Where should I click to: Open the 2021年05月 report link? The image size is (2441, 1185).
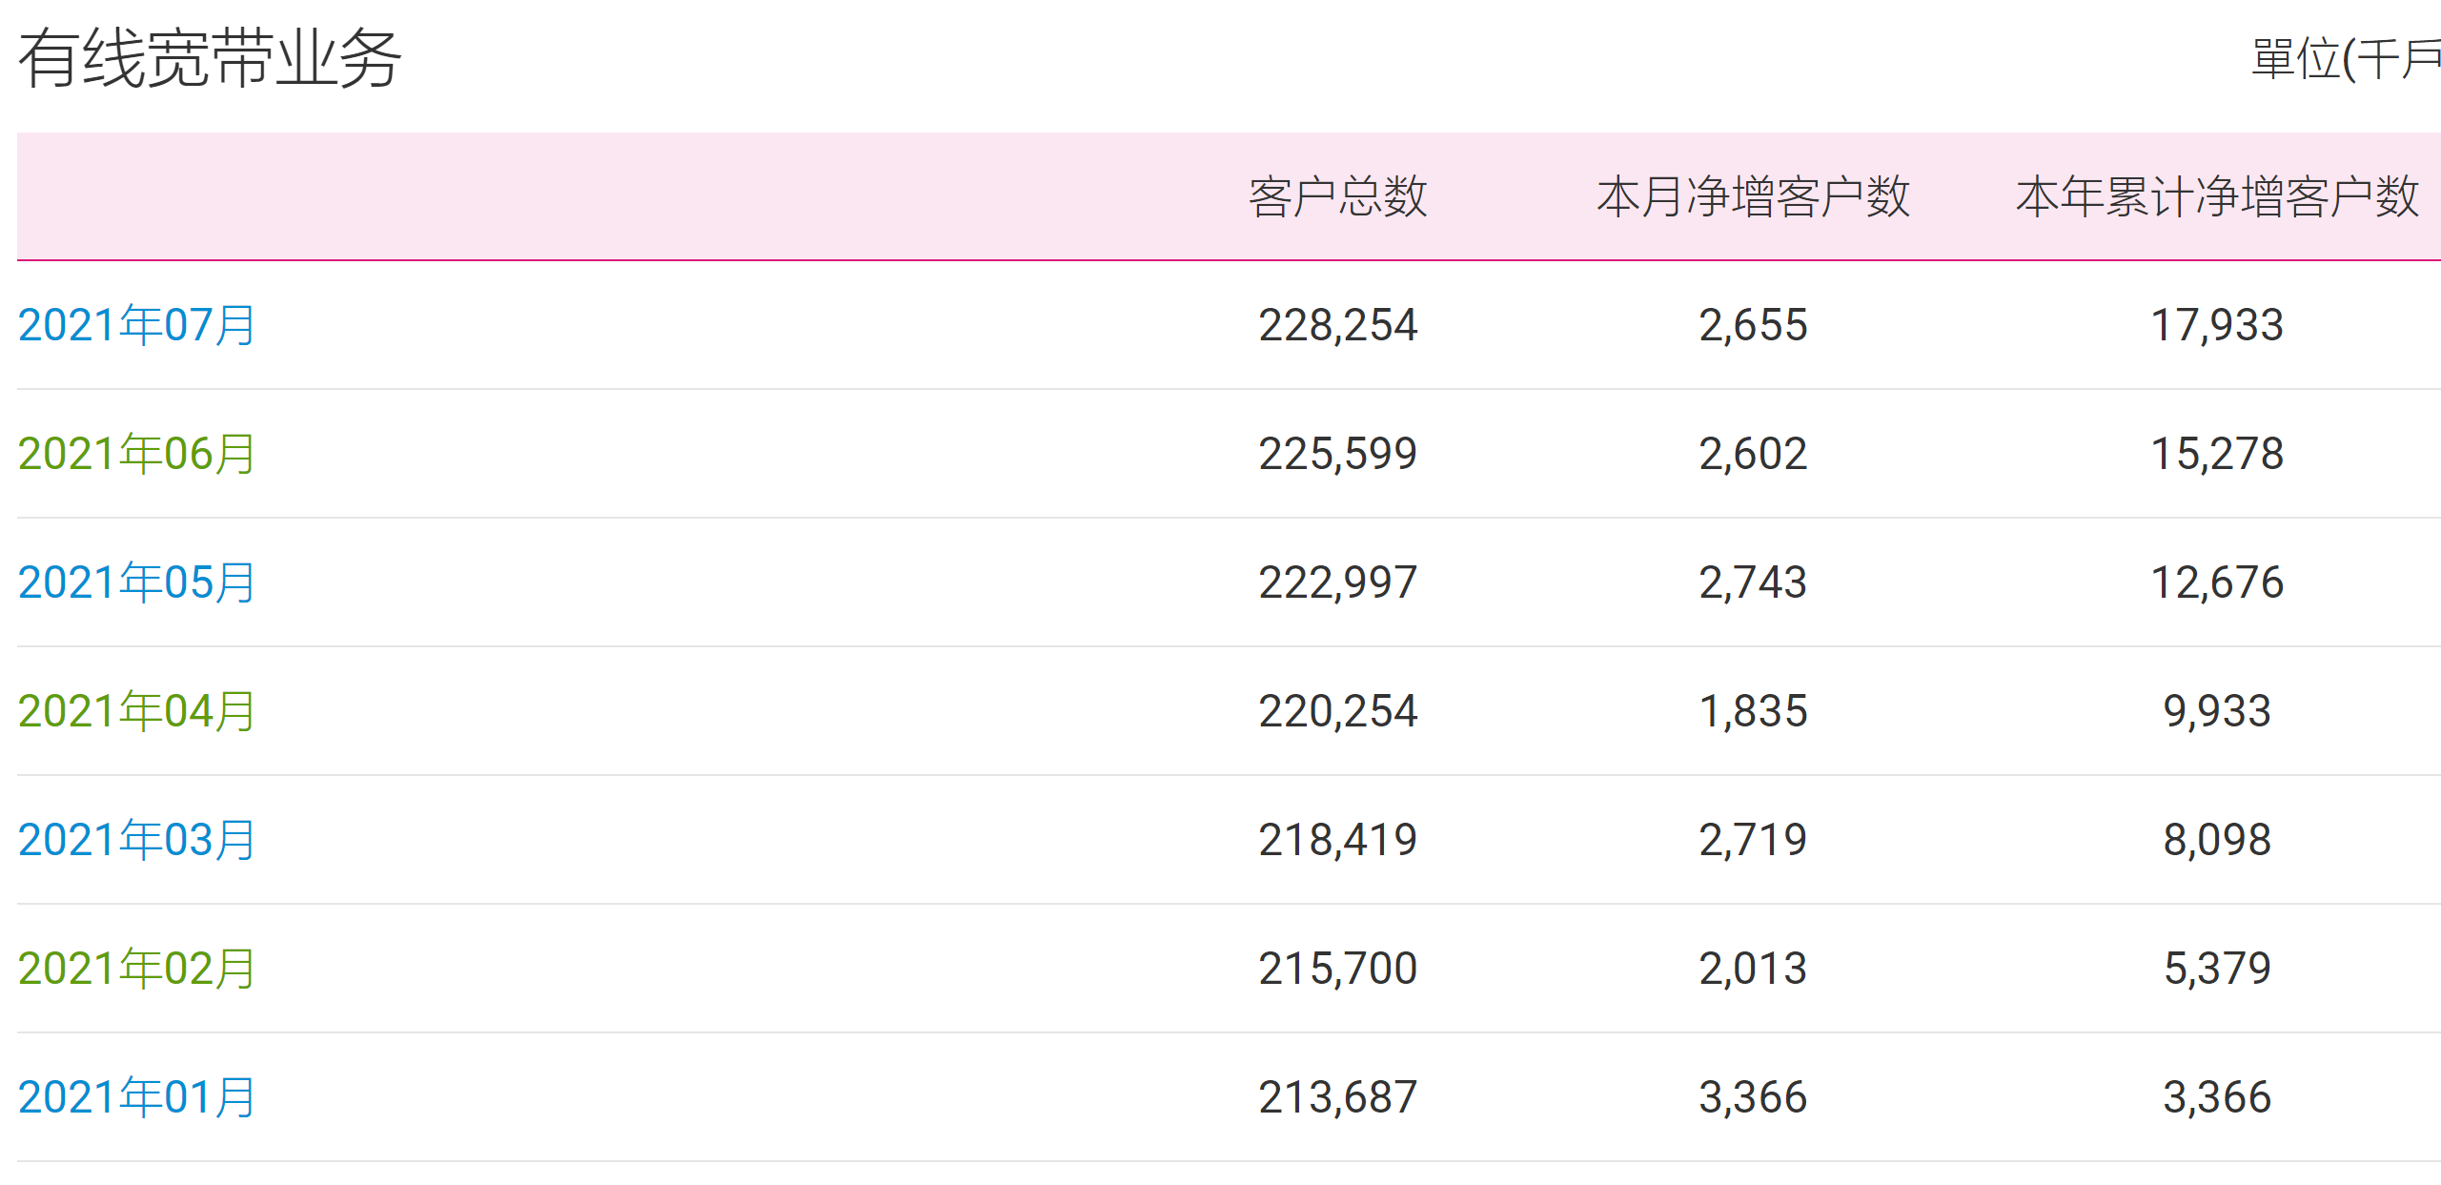[x=136, y=582]
